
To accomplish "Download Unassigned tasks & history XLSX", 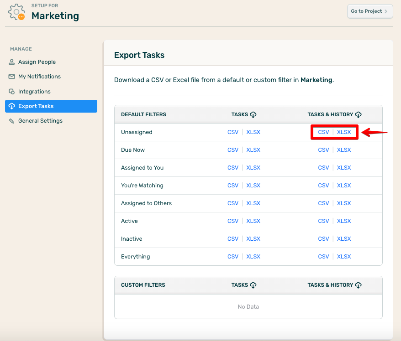I will [x=344, y=132].
